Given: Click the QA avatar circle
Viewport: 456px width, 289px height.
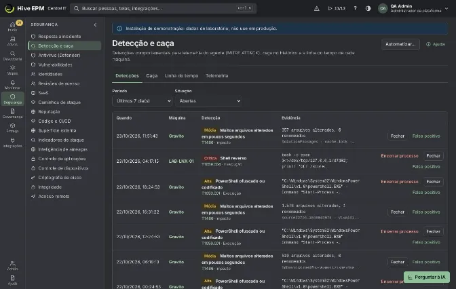Looking at the screenshot, I should [x=383, y=8].
